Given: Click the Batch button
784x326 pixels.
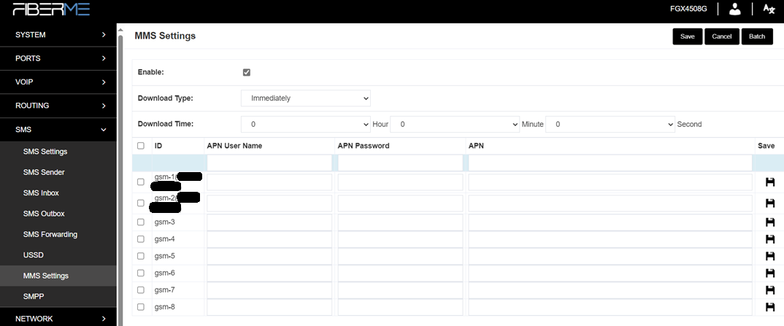Looking at the screenshot, I should [x=757, y=36].
